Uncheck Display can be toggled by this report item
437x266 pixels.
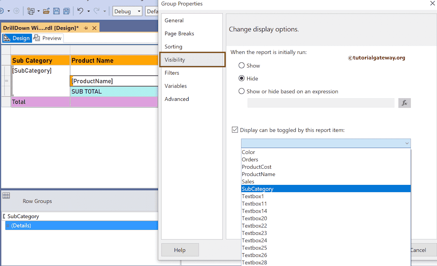[234, 129]
